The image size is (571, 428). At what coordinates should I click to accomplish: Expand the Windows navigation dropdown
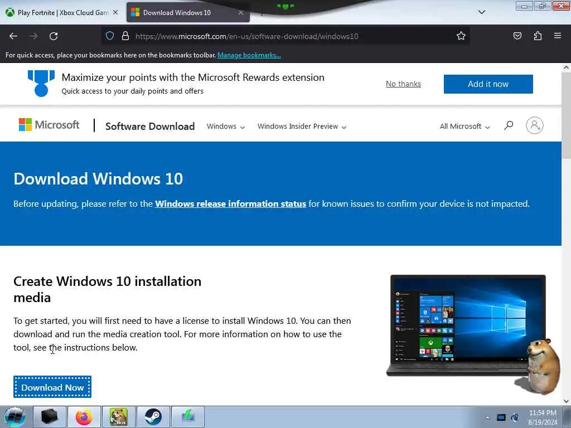pos(226,127)
